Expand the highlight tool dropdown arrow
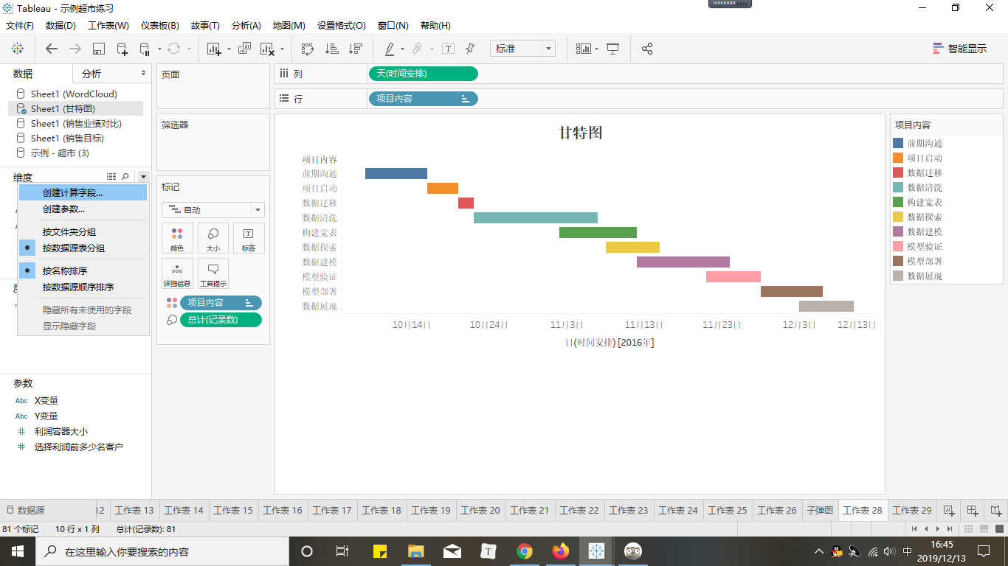Screen dimensions: 1008x566 point(402,49)
